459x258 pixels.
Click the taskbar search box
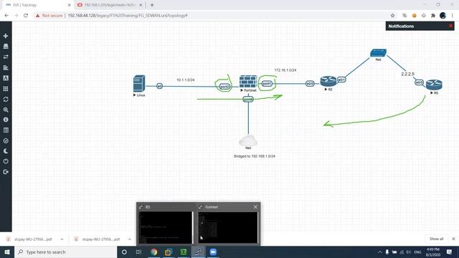point(66,252)
